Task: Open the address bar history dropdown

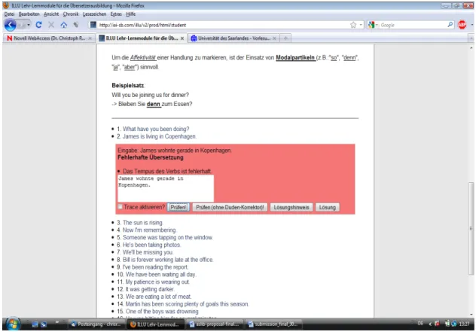Action: [x=361, y=25]
